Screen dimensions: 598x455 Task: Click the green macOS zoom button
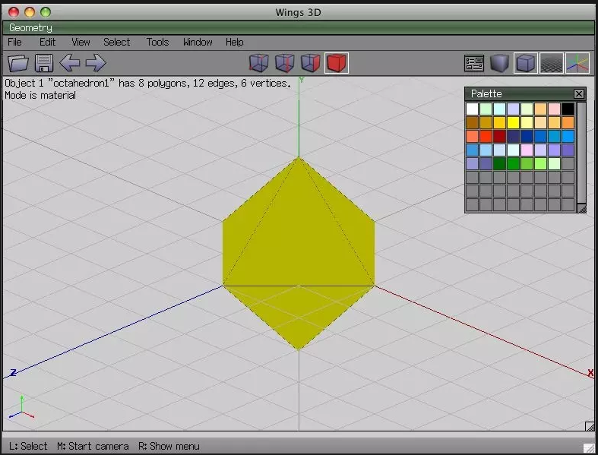pos(46,12)
